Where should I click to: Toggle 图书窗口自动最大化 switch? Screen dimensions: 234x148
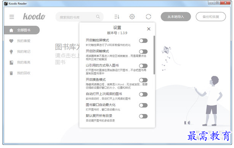143,105
